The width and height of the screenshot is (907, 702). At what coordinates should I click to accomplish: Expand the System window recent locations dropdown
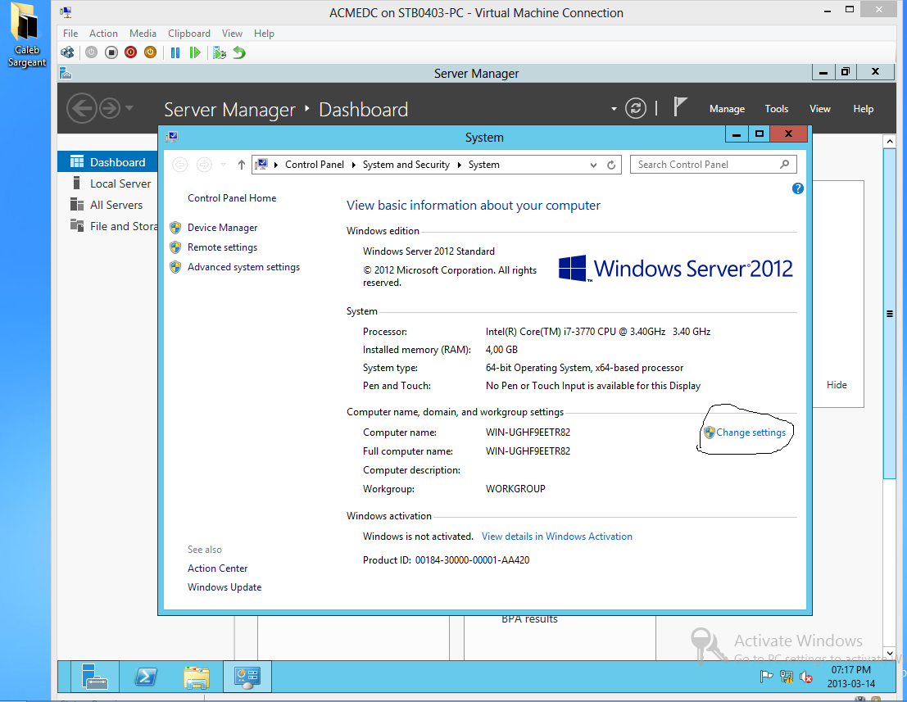[224, 165]
